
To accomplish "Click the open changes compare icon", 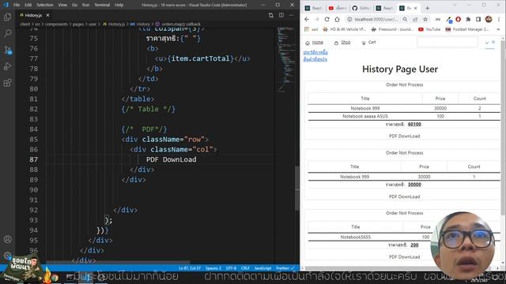I will tap(270, 15).
